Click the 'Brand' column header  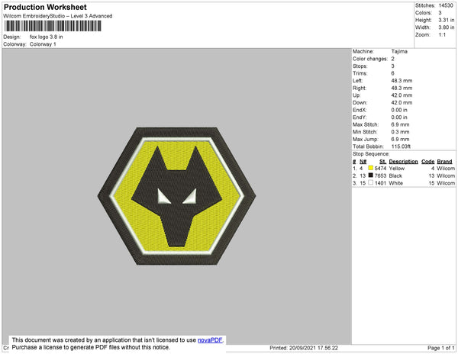point(444,162)
